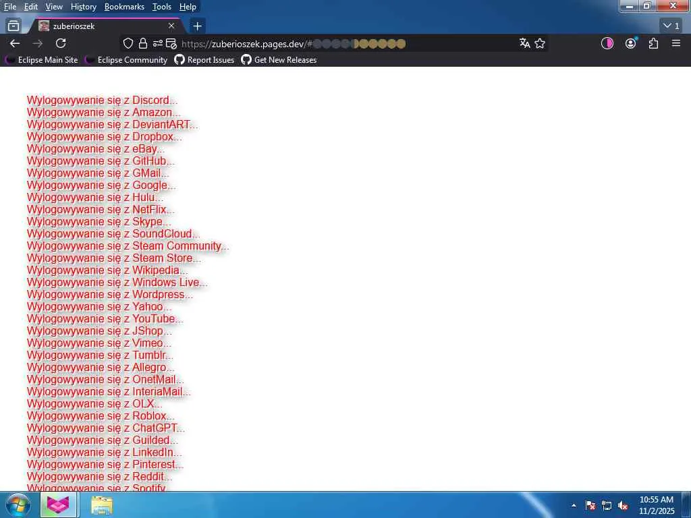This screenshot has height=518, width=691.
Task: Close the zuberioszek tab
Action: pyautogui.click(x=171, y=26)
